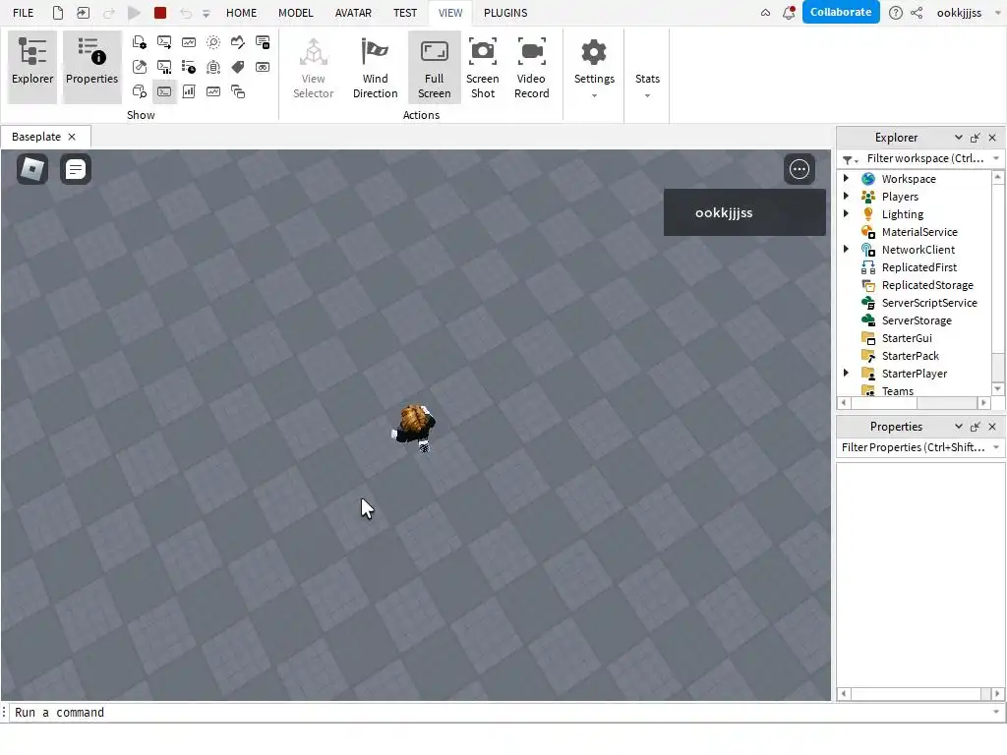The image size is (1007, 755).
Task: Click ookkjjjss in the player list
Action: [744, 212]
